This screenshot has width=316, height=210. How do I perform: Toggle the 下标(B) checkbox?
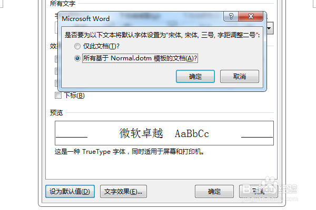pyautogui.click(x=58, y=95)
